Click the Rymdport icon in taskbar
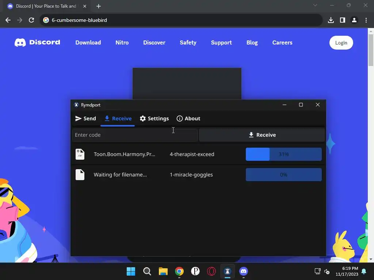The width and height of the screenshot is (374, 280). coord(228,271)
